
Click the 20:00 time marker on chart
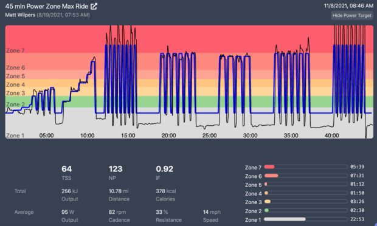coord(168,135)
